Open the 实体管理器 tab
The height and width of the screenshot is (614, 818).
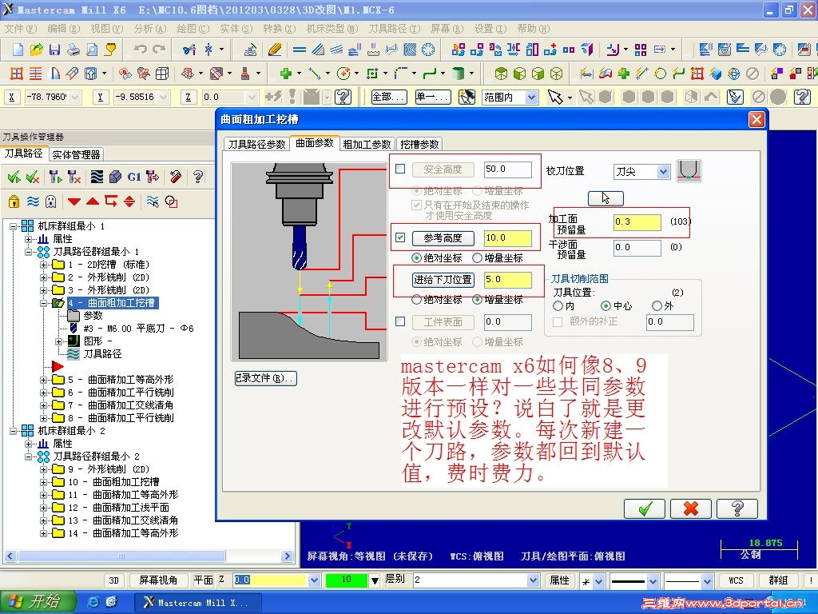coord(76,154)
